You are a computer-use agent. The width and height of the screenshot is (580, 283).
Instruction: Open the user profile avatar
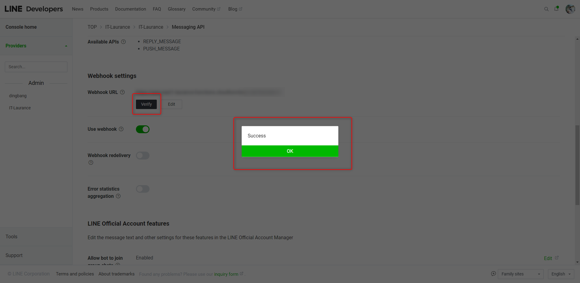570,9
